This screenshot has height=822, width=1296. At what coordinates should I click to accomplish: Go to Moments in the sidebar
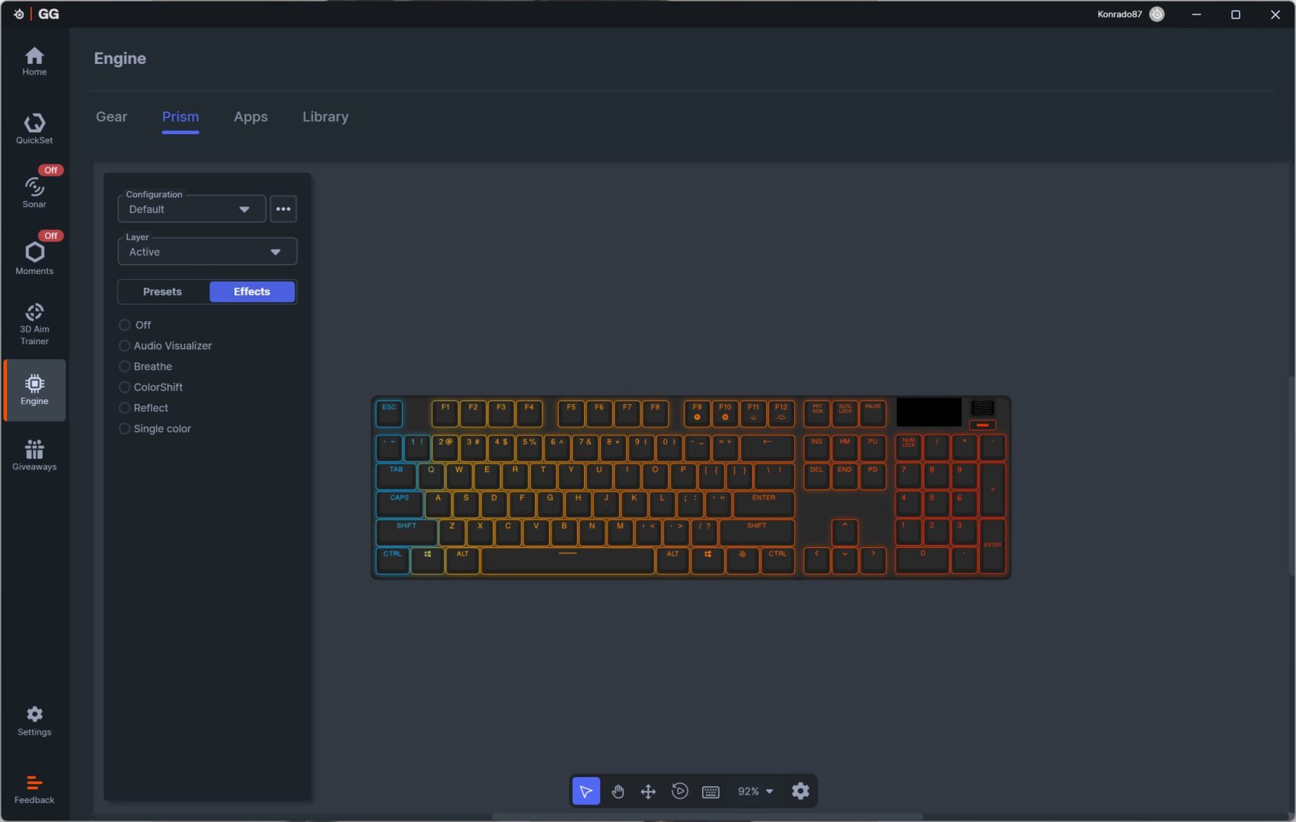[x=34, y=257]
